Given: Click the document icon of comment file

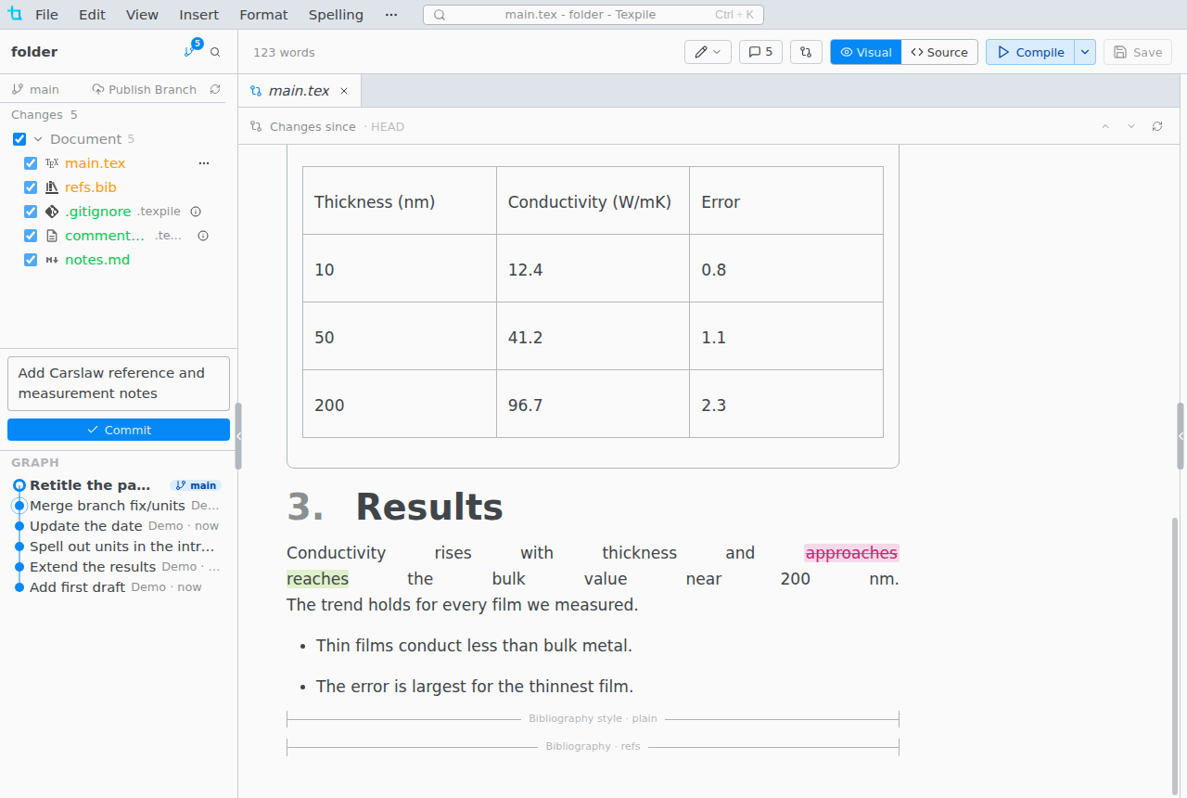Looking at the screenshot, I should click(52, 236).
